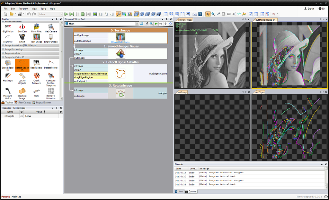Choose the Fit Shape tool
Screen dimensions: 329x200
[x=8, y=77]
